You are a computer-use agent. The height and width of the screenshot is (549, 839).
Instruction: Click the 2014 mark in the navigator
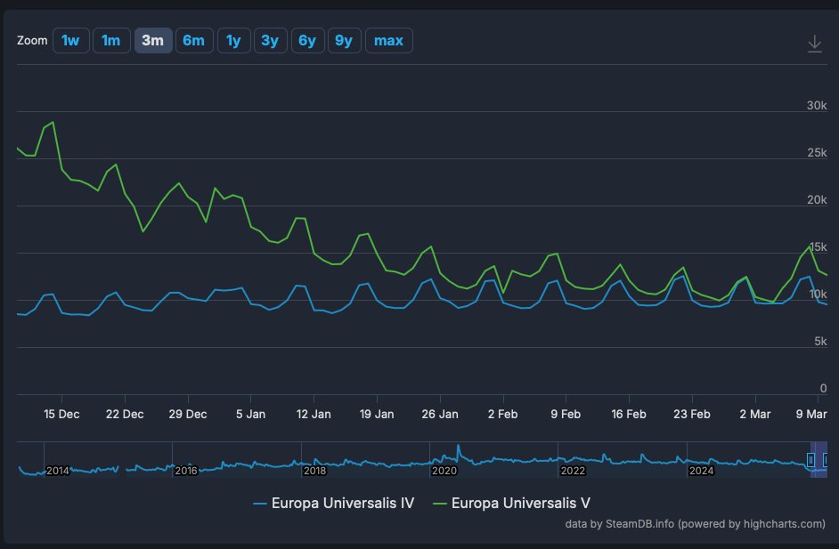57,471
